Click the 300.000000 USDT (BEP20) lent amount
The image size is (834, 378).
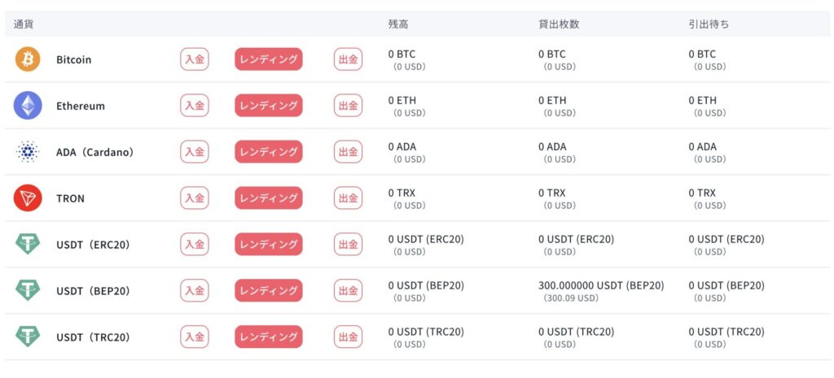tap(601, 285)
